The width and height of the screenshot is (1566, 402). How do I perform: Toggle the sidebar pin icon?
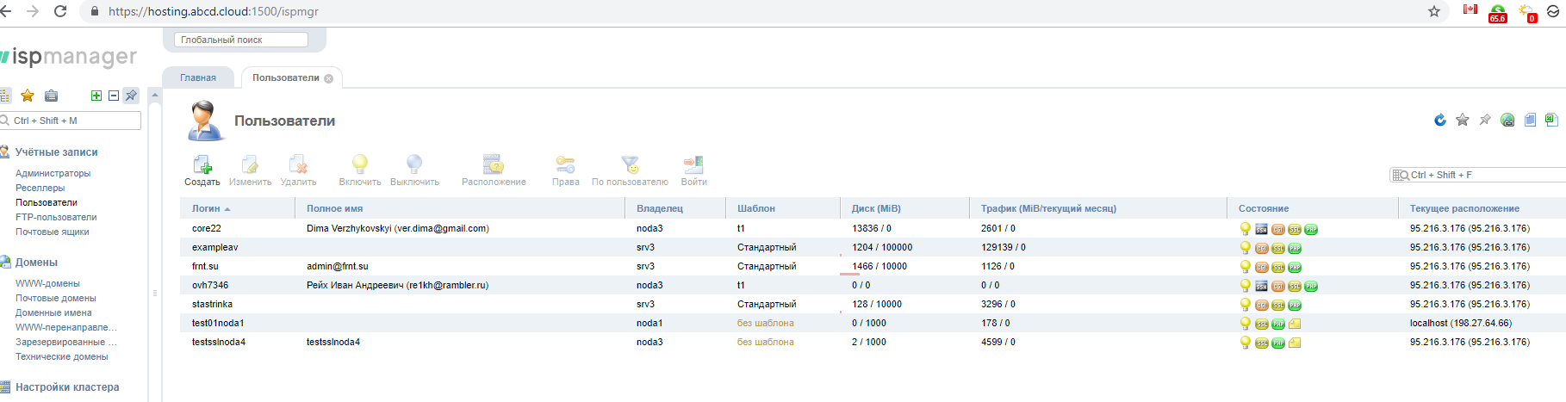pyautogui.click(x=131, y=96)
